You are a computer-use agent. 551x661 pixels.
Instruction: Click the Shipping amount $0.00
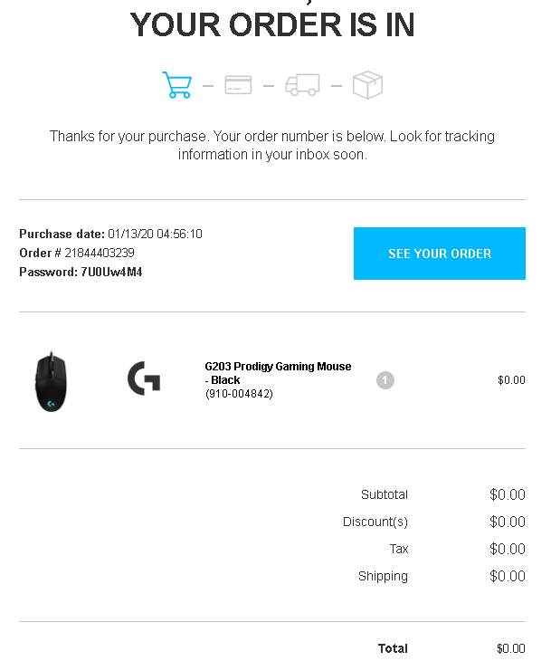[x=507, y=576]
